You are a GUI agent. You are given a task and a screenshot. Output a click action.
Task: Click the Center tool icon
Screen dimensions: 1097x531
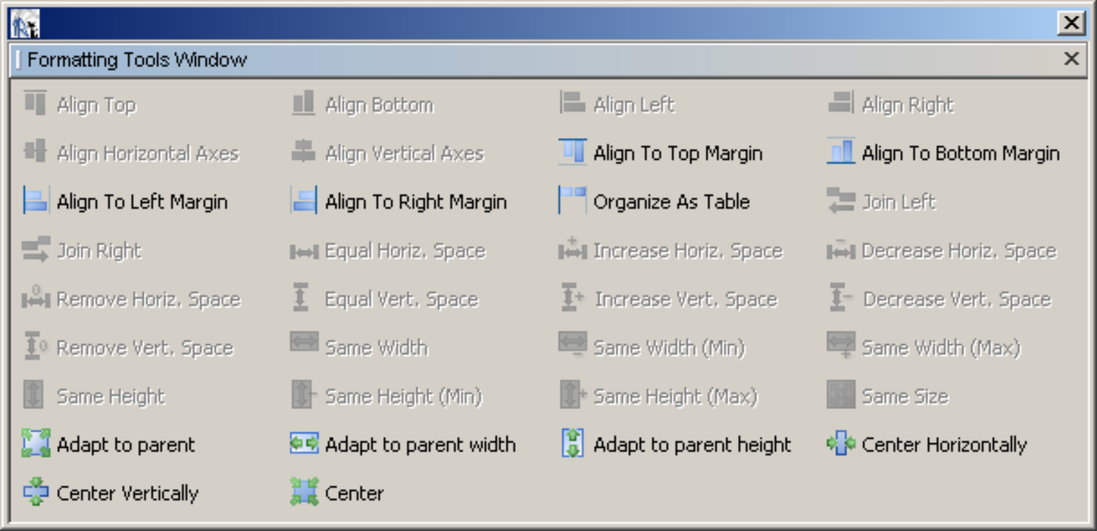pos(304,492)
